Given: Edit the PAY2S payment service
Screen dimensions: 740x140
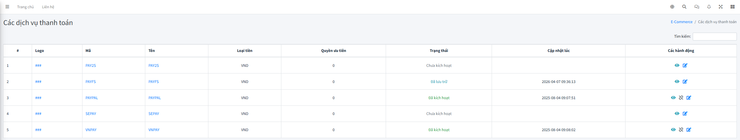Looking at the screenshot, I should (685, 66).
